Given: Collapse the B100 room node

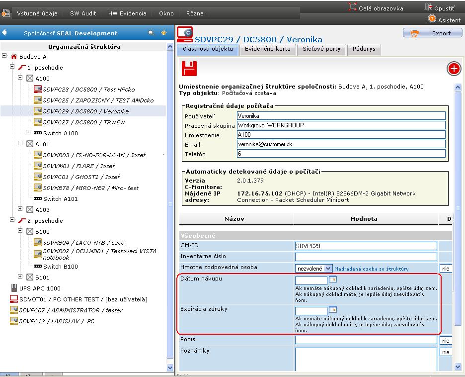Looking at the screenshot, I should (x=20, y=231).
